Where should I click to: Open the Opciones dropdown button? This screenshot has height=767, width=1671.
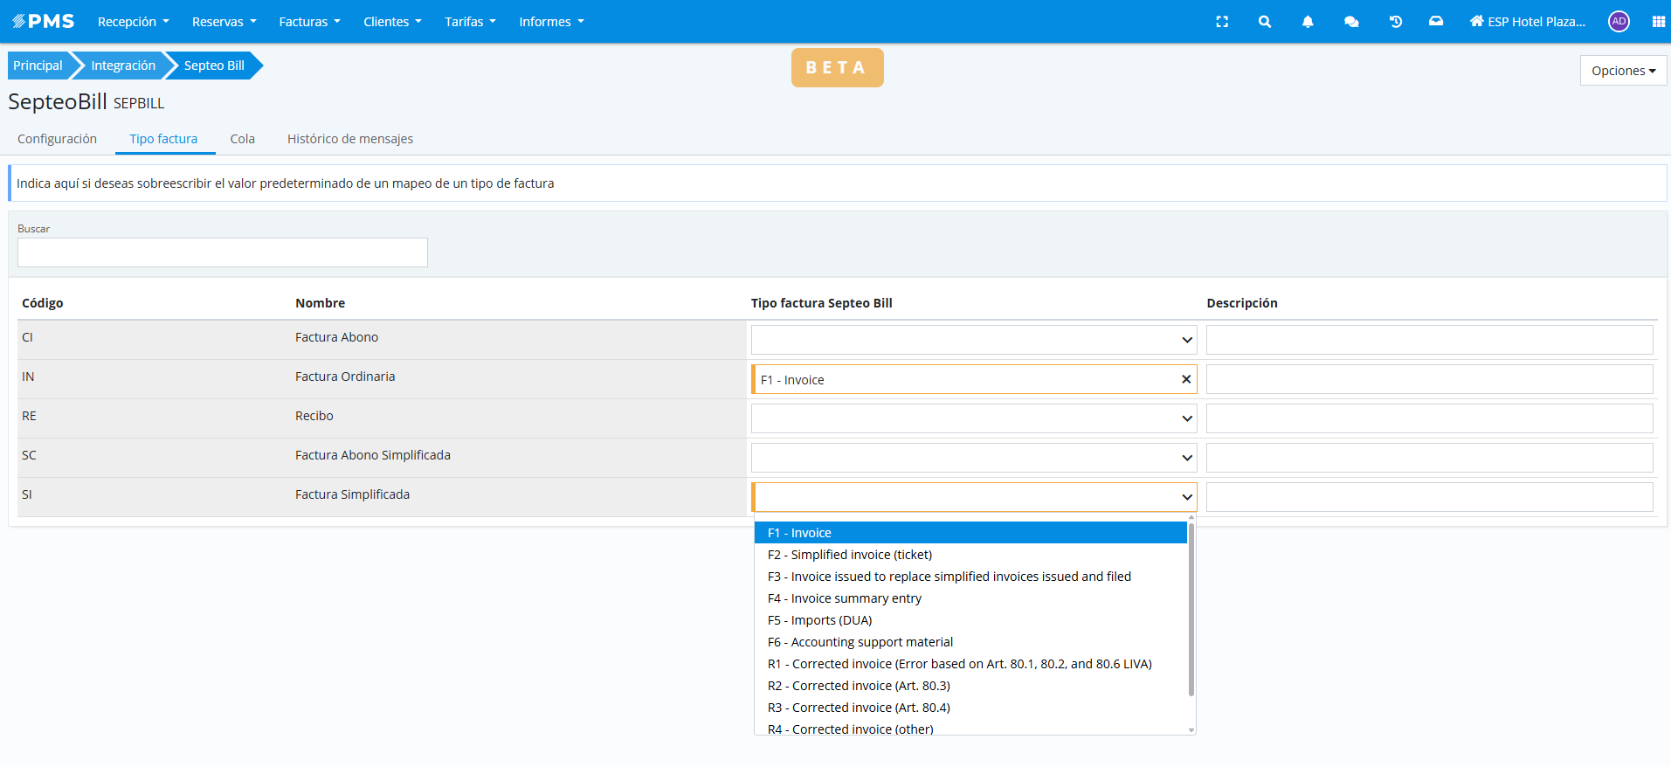pos(1622,71)
